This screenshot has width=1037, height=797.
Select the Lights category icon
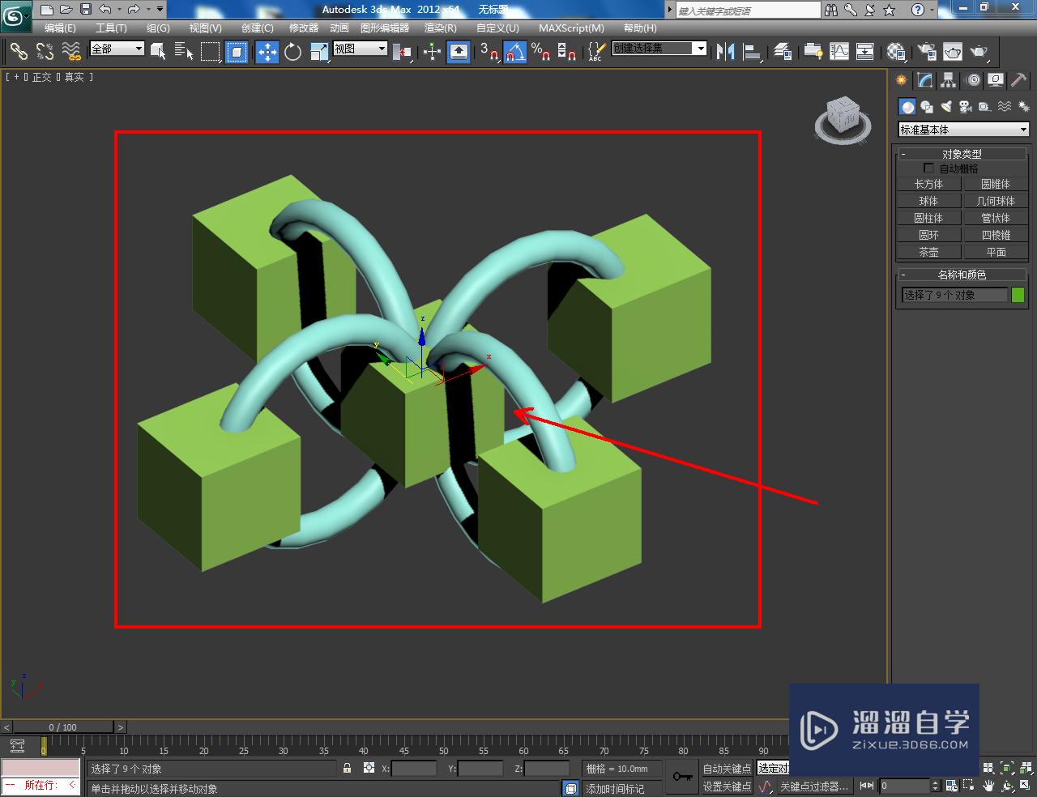tap(945, 106)
